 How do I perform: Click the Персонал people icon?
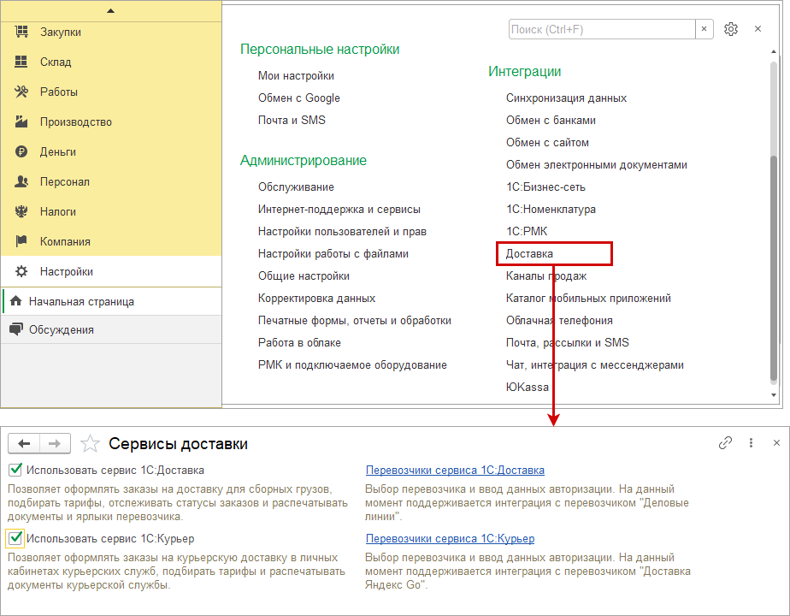click(x=21, y=181)
